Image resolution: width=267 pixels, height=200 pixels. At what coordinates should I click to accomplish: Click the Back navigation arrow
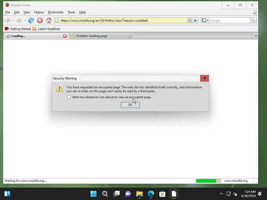point(8,20)
